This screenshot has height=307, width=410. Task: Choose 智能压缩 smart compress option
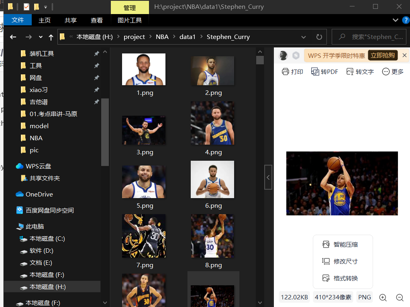click(x=340, y=244)
